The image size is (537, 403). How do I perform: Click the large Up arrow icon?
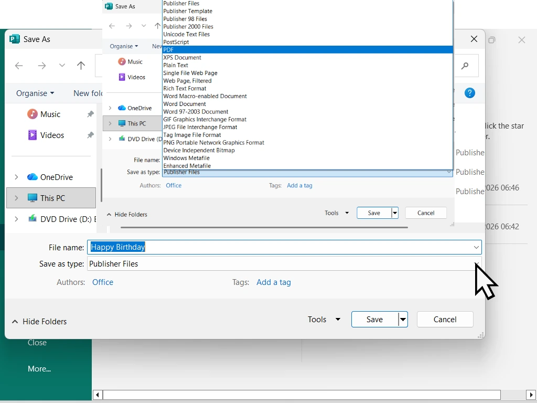pyautogui.click(x=81, y=66)
